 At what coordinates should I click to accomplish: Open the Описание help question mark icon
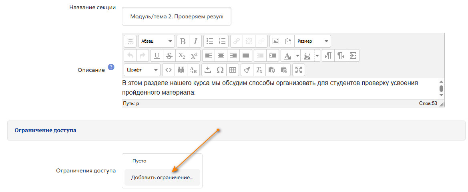(x=111, y=67)
